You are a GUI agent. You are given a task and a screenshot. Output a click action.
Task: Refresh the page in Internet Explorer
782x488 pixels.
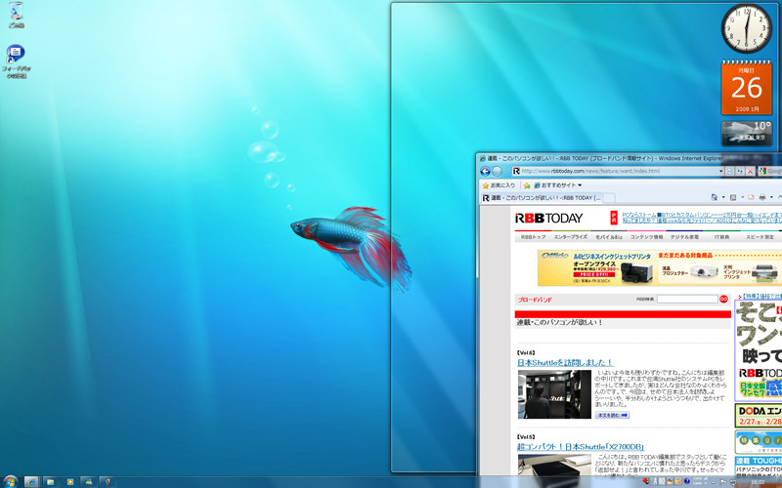pyautogui.click(x=740, y=171)
